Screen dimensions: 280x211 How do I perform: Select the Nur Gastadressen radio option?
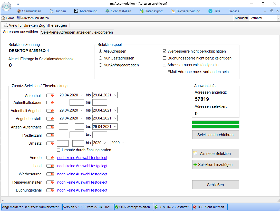coord(101,58)
